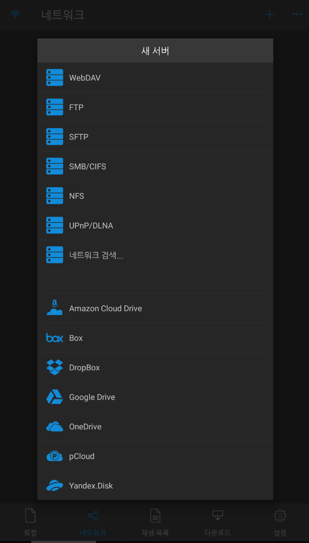Click the 네트워크 검색 server icon
The height and width of the screenshot is (543, 309).
point(54,255)
